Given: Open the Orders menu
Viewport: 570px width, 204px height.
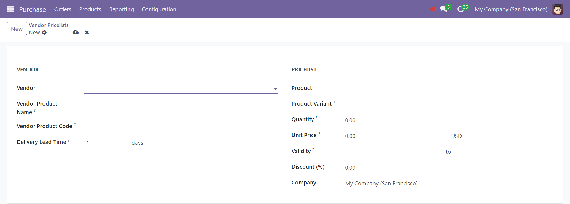Looking at the screenshot, I should [x=63, y=9].
